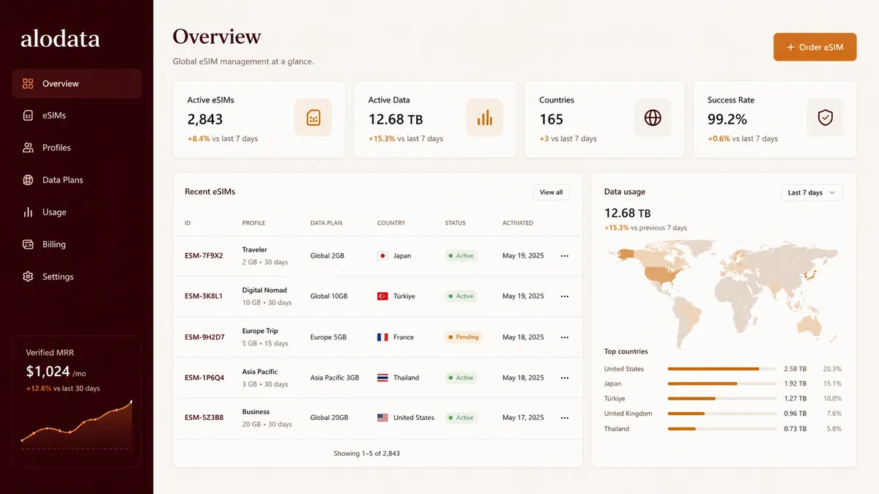Click the Thailand flag icon in table

(382, 378)
